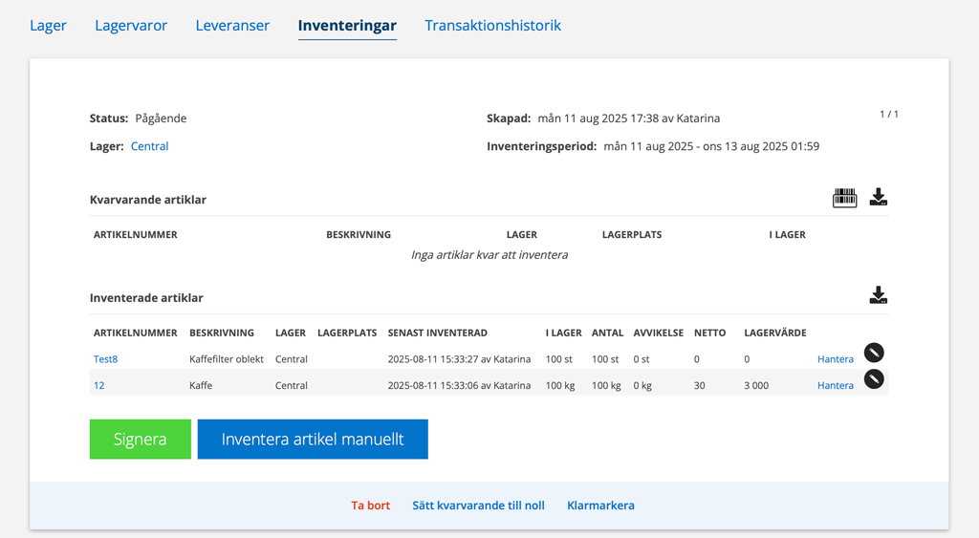The width and height of the screenshot is (979, 538).
Task: Open article number Test8 link
Action: [x=105, y=359]
